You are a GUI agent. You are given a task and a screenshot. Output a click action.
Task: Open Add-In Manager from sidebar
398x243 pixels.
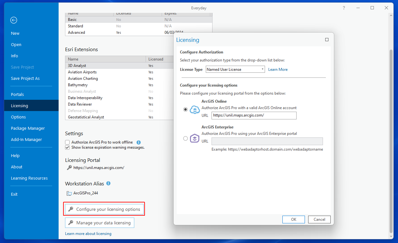tap(26, 140)
